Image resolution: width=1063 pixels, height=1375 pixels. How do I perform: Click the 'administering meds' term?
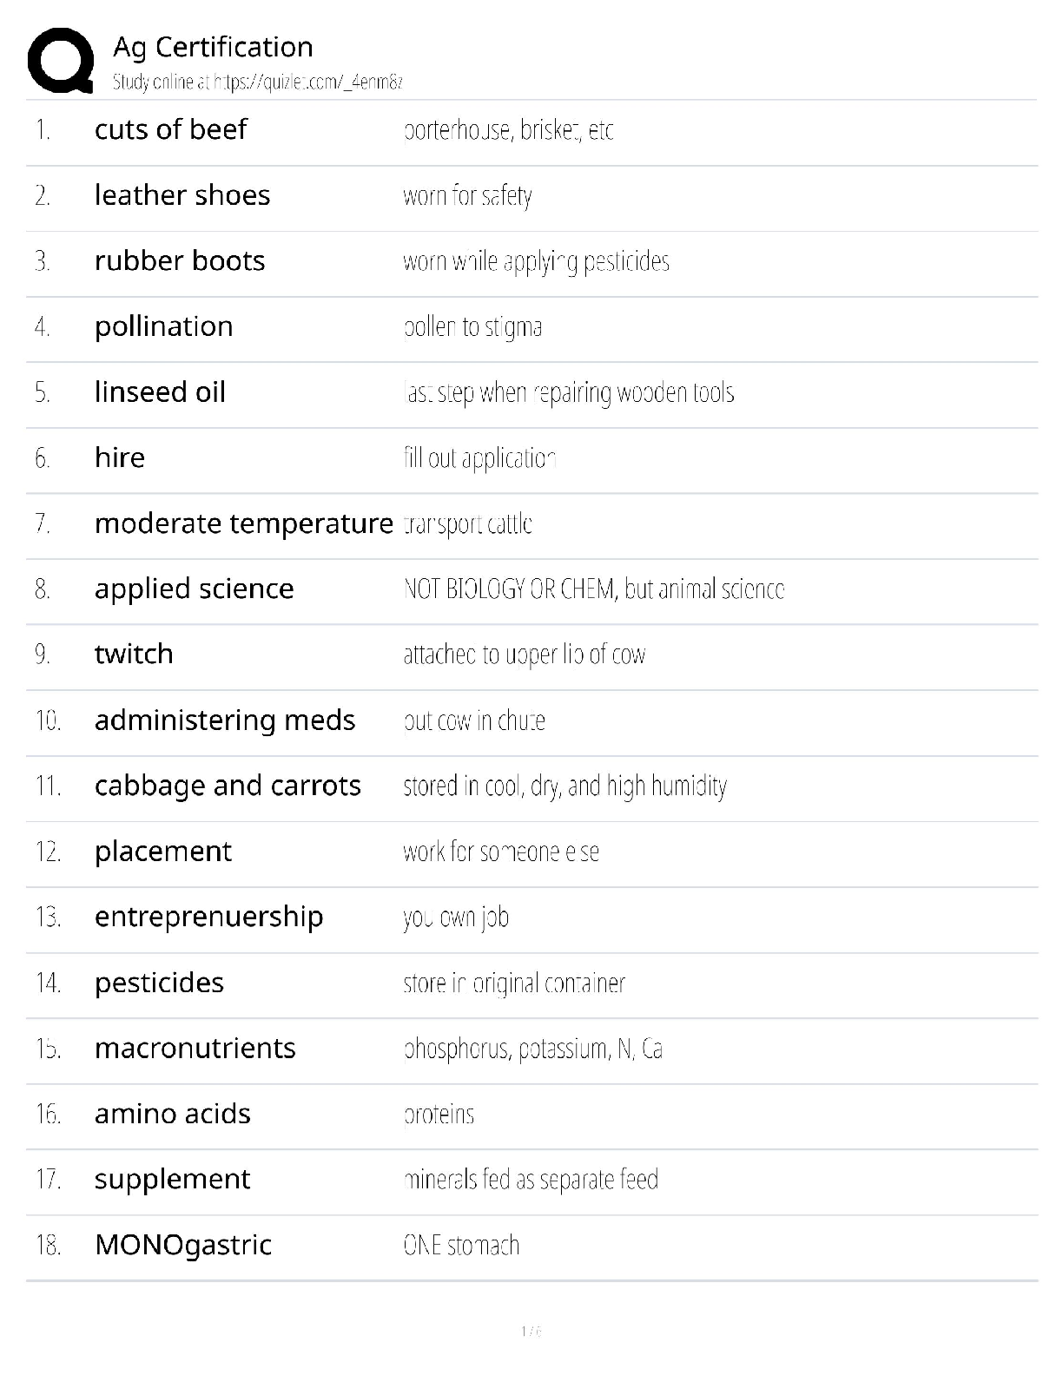click(x=225, y=720)
